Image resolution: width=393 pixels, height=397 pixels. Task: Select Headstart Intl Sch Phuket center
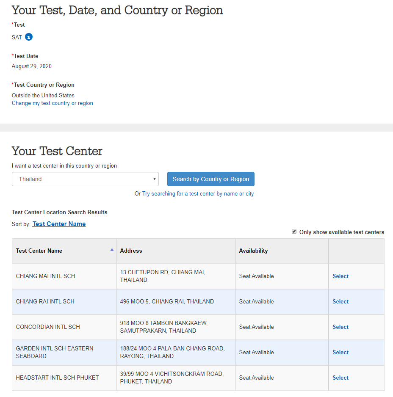340,378
